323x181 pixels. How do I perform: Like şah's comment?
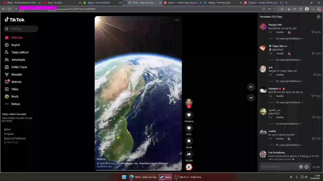point(315,75)
